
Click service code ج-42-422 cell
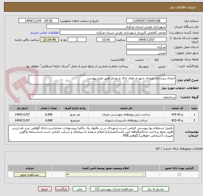coord(177,120)
